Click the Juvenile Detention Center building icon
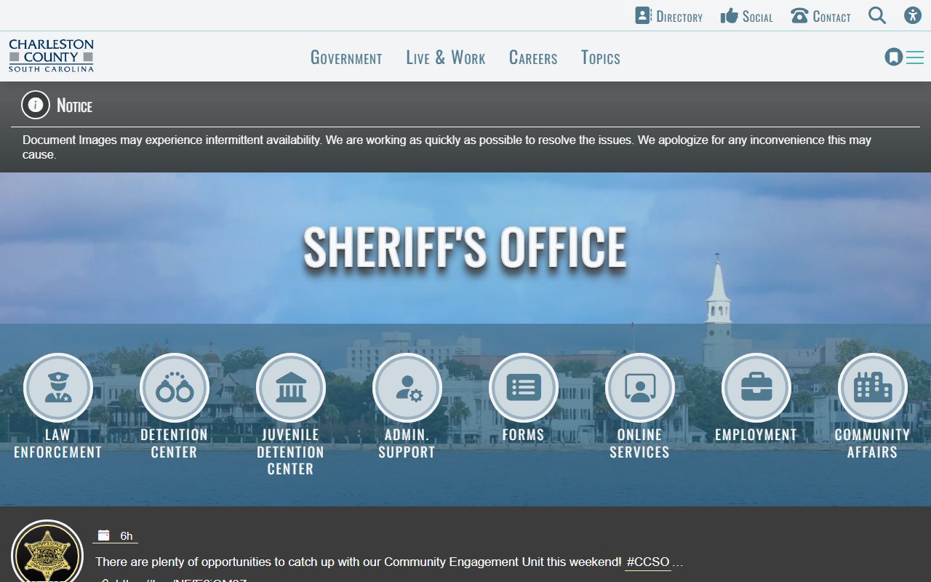The image size is (931, 582). (291, 388)
